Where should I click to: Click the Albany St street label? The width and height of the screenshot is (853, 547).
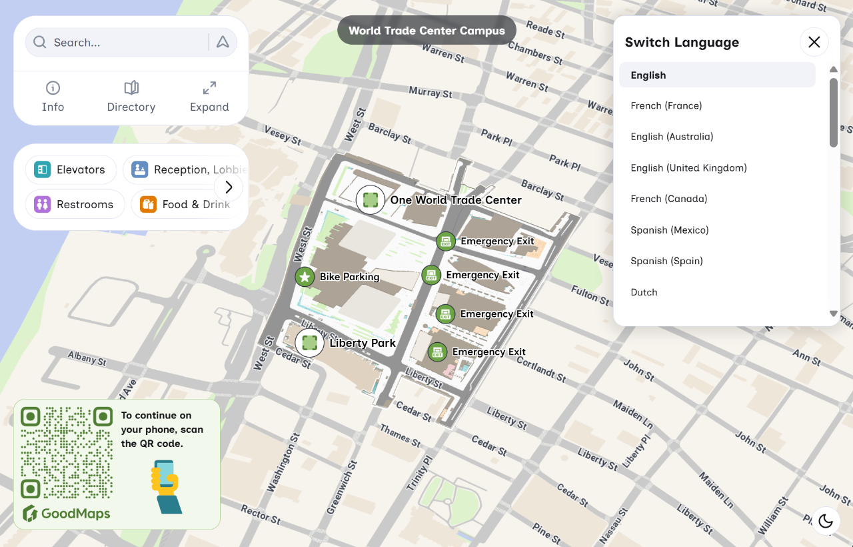[87, 358]
